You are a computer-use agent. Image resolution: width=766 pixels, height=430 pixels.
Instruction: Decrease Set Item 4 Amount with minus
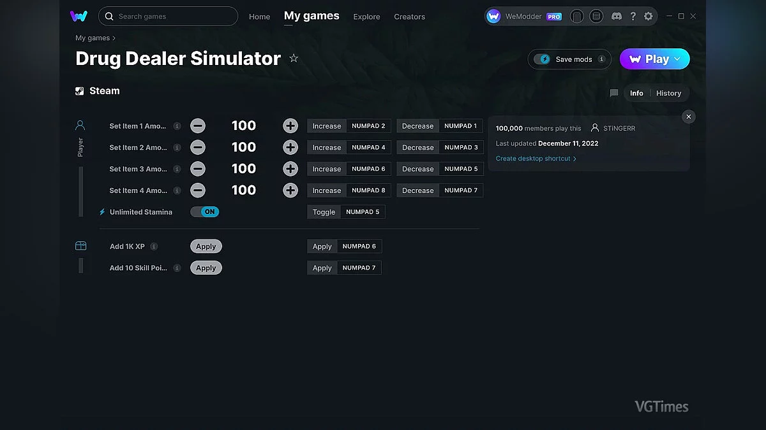point(198,190)
